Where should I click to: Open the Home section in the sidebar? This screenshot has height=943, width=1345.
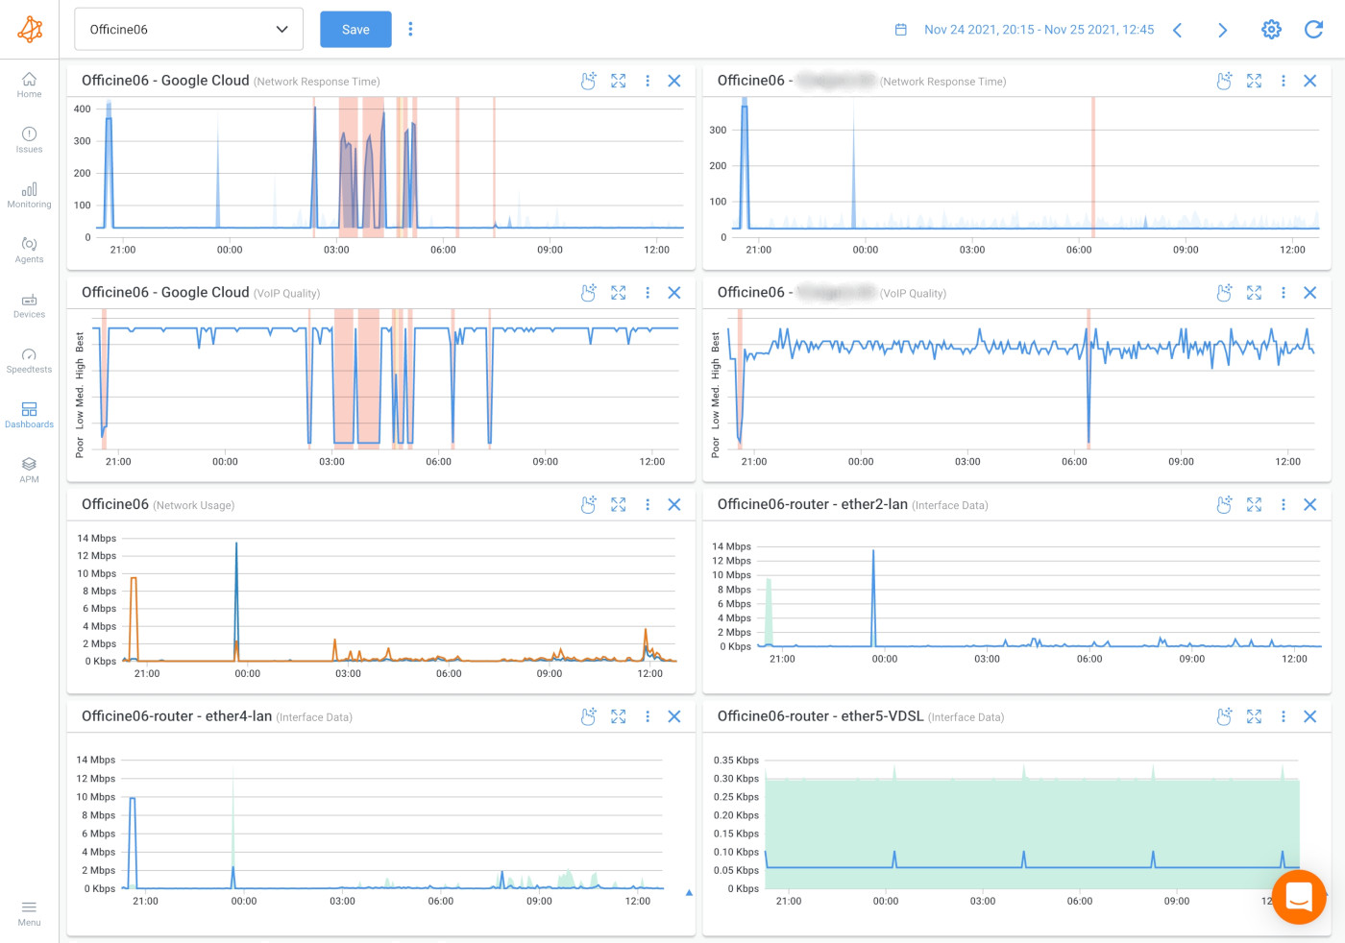29,85
